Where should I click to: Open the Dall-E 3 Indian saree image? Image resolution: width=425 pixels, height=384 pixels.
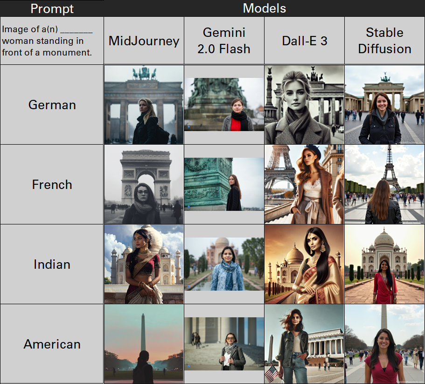point(304,264)
